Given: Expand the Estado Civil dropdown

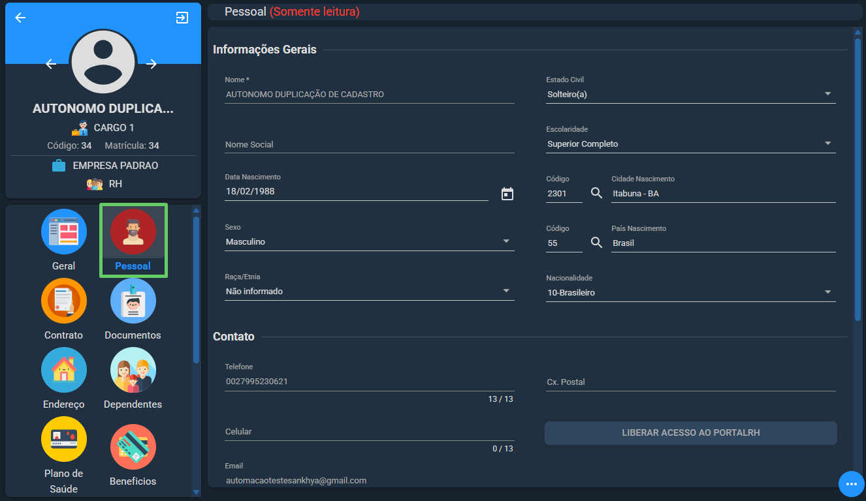Looking at the screenshot, I should click(x=828, y=94).
